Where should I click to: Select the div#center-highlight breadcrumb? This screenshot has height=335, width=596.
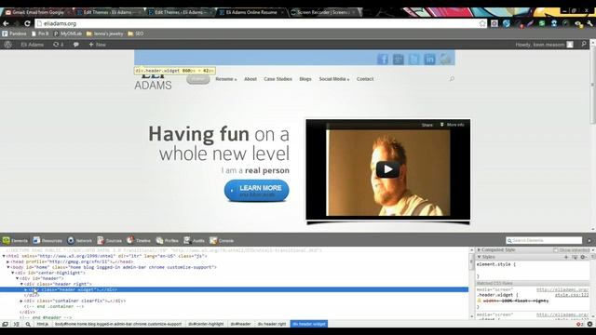[x=206, y=324]
